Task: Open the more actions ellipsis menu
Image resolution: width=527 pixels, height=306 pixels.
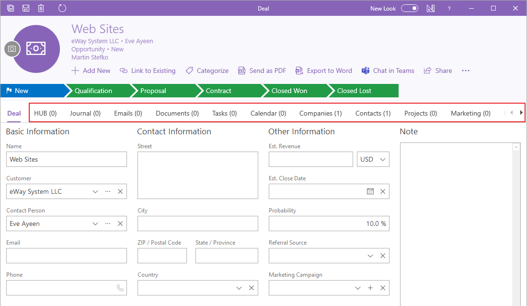Action: 466,71
